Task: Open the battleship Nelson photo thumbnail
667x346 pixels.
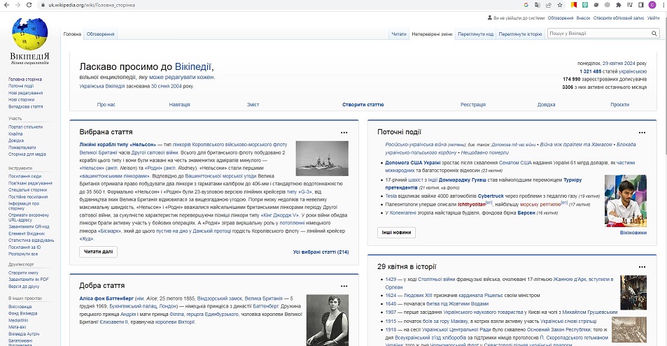Action: (322, 158)
